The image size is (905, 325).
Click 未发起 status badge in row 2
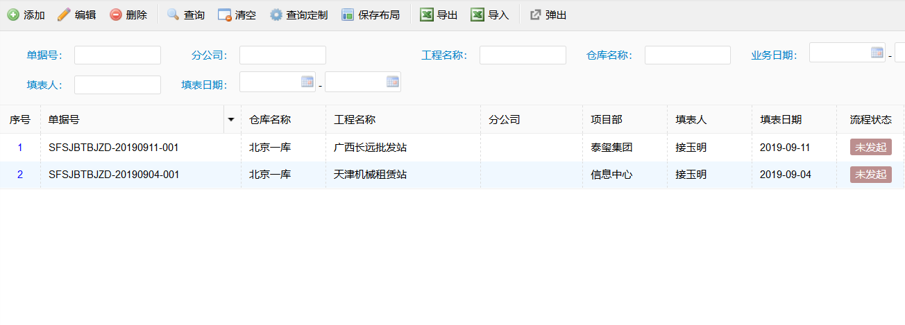(x=871, y=175)
